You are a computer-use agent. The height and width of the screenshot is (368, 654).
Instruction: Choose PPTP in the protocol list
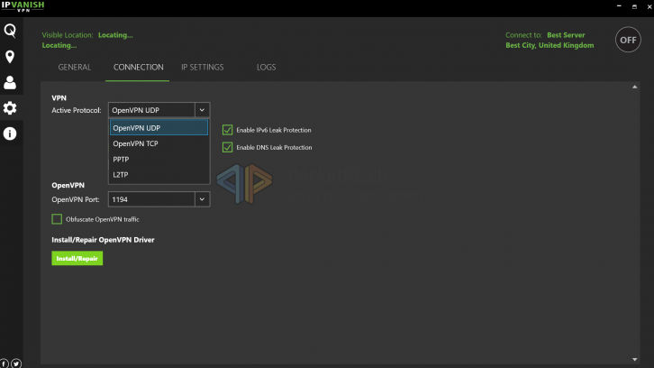[x=121, y=159]
